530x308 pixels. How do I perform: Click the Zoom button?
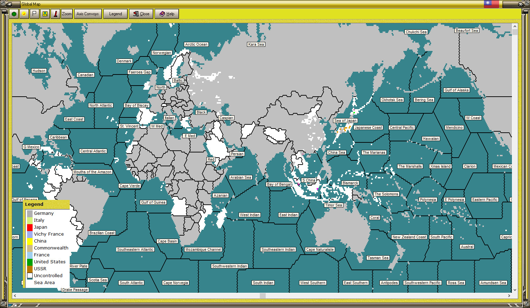(67, 14)
